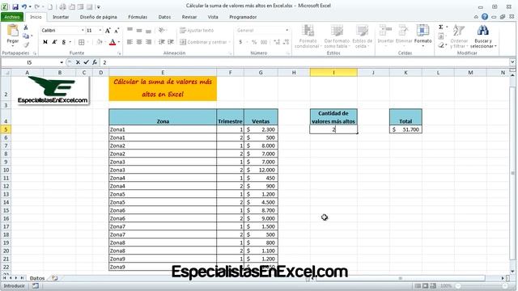Click increase decimal icon
The width and height of the screenshot is (518, 291).
coord(277,42)
